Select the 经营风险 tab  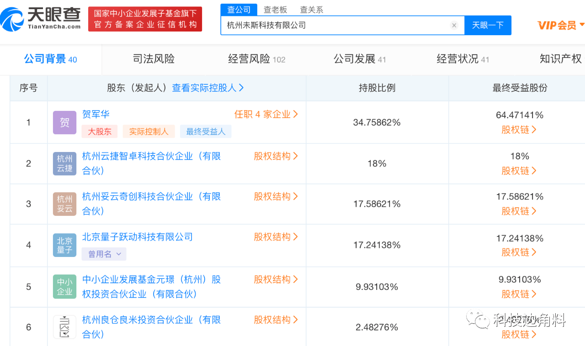pos(256,59)
